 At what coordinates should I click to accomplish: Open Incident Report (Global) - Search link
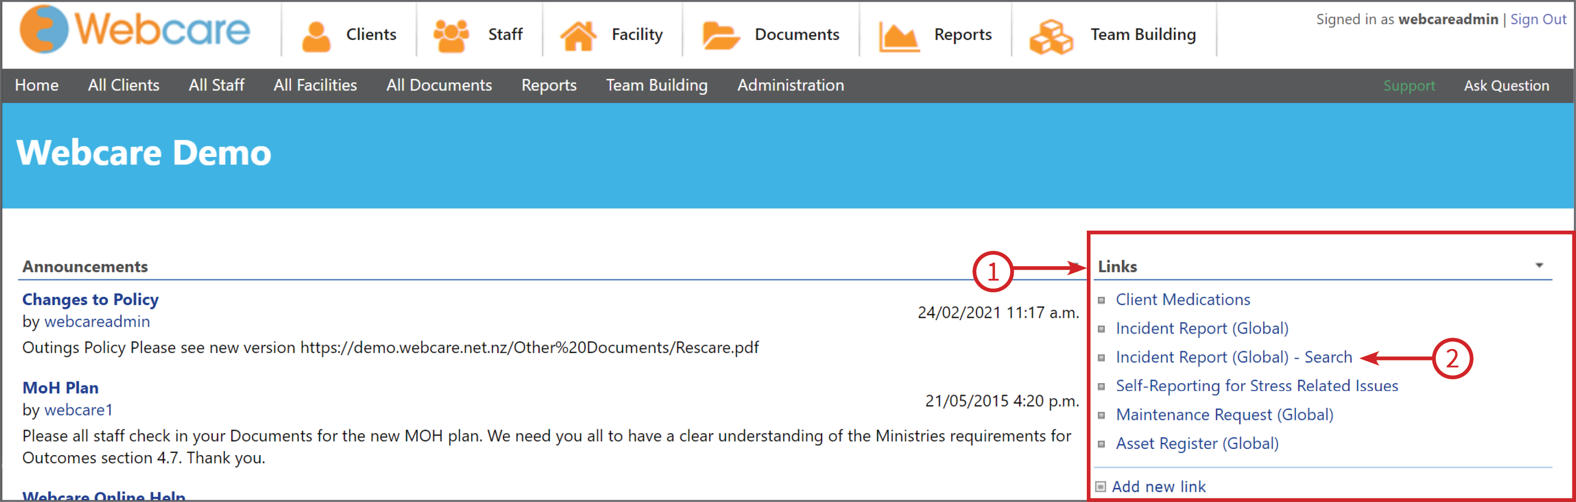1233,357
